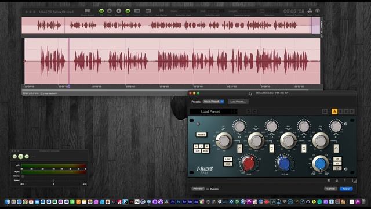This screenshot has height=209, width=371.
Task: Click play in the main window toolbar
Action: (110, 11)
